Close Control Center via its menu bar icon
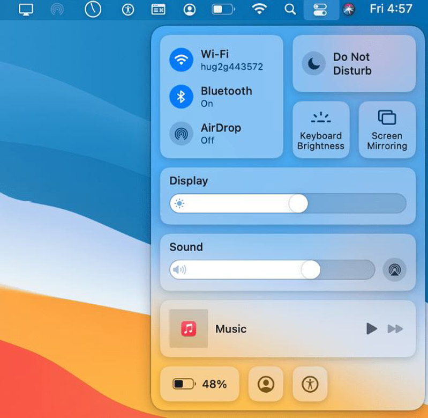The height and width of the screenshot is (418, 428). (320, 10)
